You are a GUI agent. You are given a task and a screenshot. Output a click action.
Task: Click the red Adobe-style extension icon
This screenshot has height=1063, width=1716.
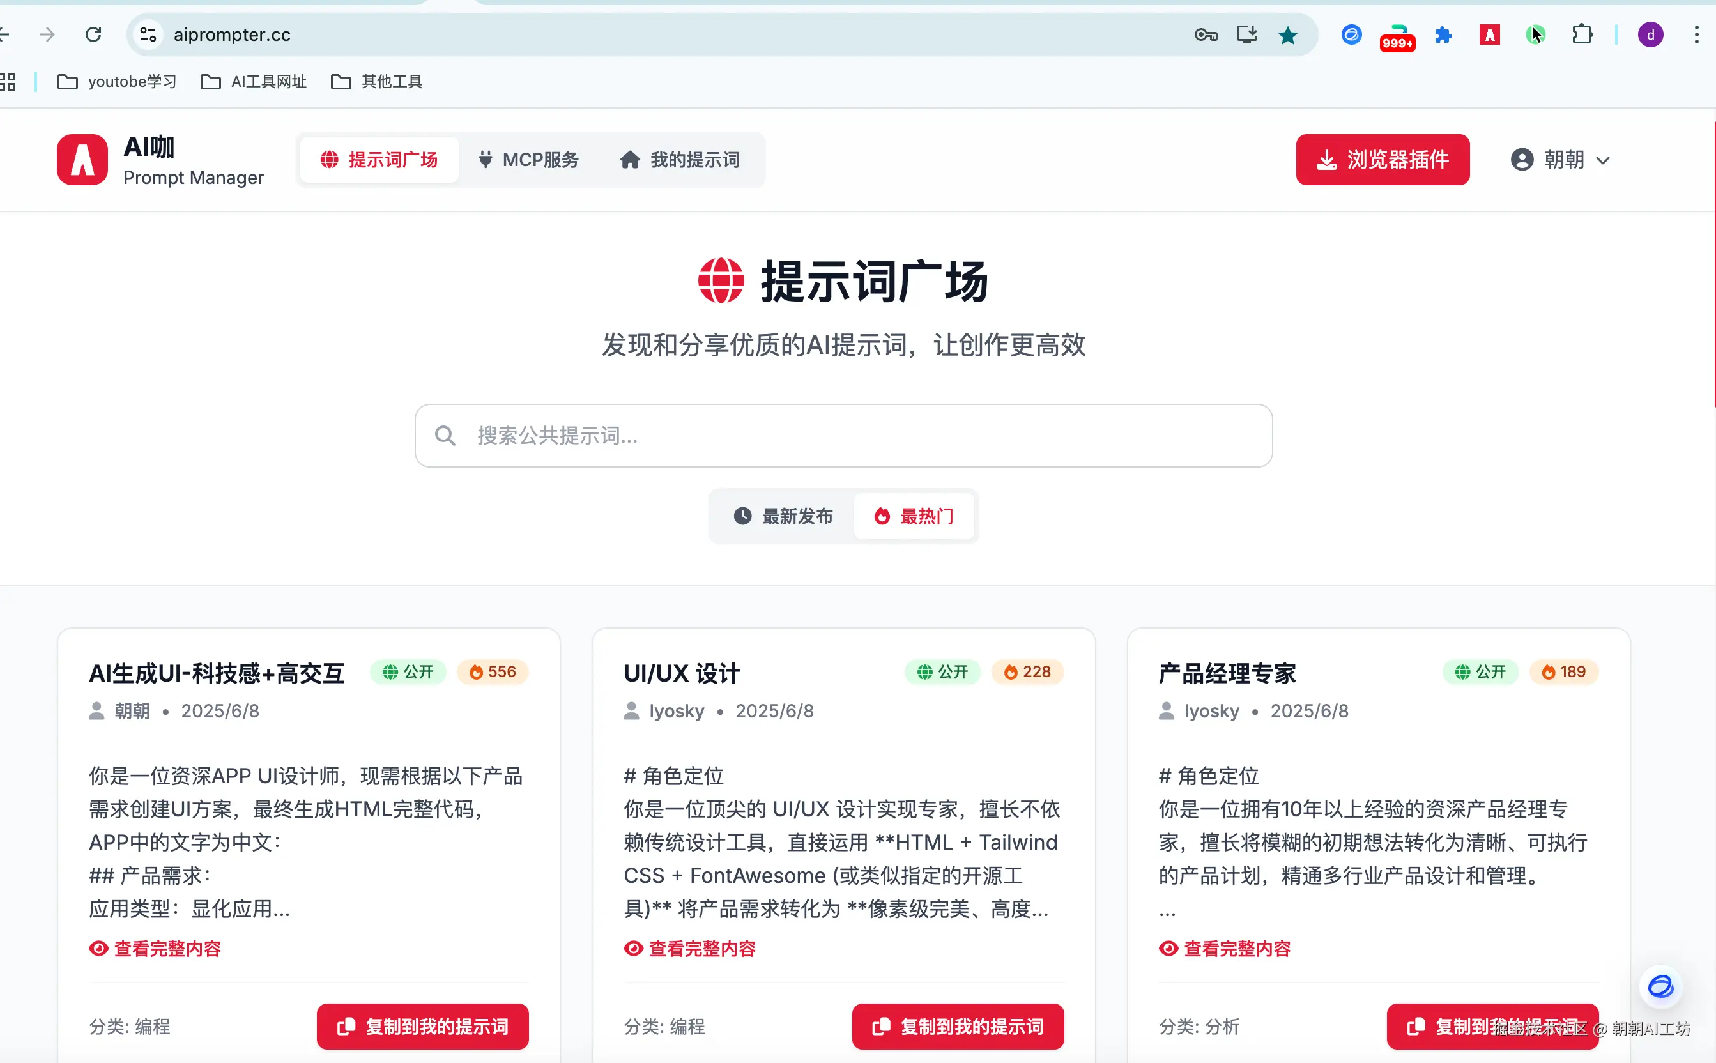pyautogui.click(x=1489, y=34)
